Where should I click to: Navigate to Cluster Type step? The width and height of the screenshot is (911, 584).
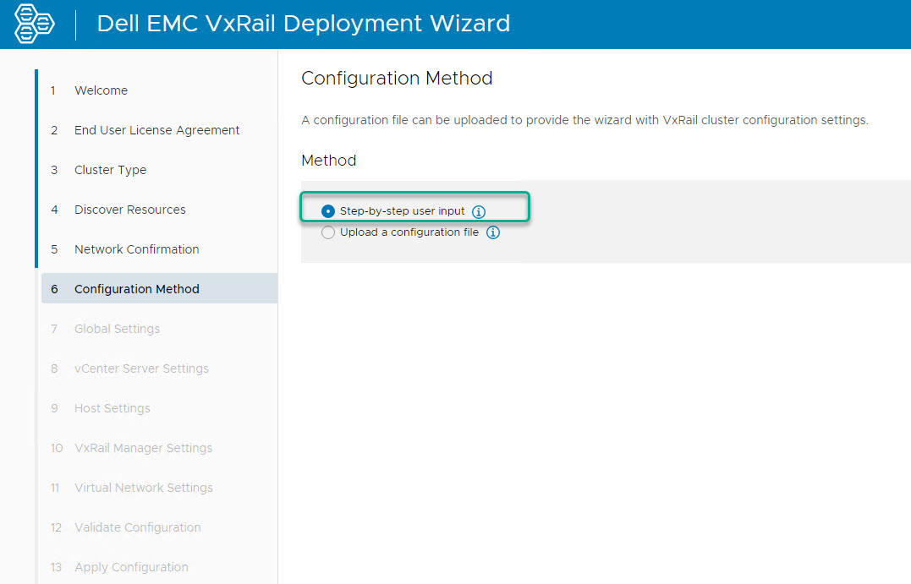coord(110,170)
